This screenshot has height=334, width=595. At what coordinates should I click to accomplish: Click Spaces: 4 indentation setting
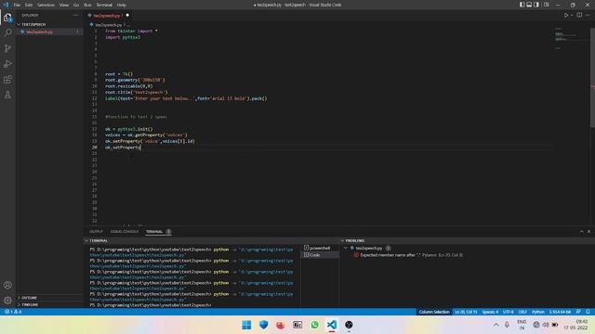(490, 312)
